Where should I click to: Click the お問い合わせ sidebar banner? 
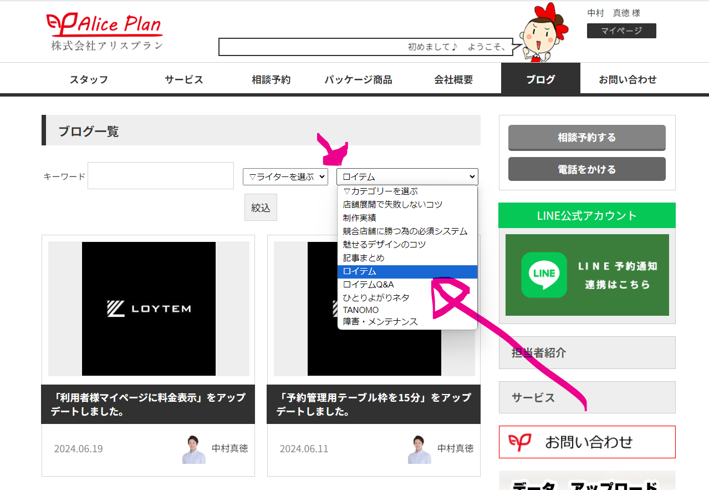click(x=587, y=442)
